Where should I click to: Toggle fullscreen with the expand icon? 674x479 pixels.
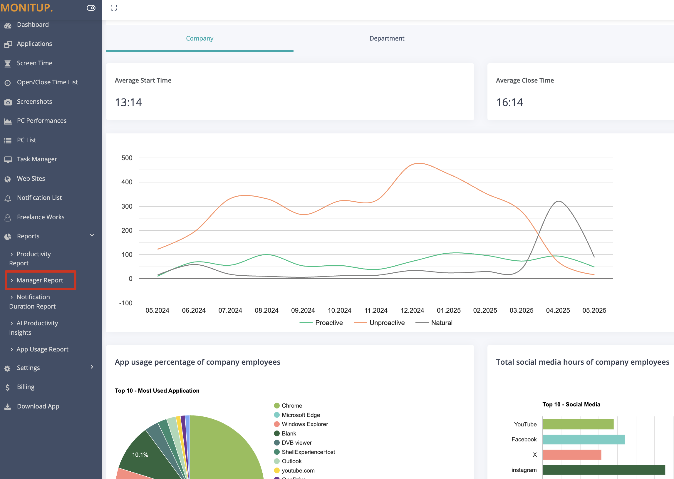coord(114,8)
